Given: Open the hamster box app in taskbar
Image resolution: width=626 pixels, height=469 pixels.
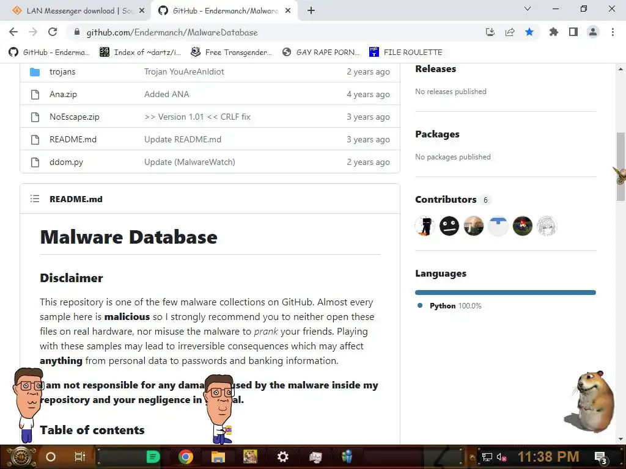Looking at the screenshot, I should pos(250,457).
